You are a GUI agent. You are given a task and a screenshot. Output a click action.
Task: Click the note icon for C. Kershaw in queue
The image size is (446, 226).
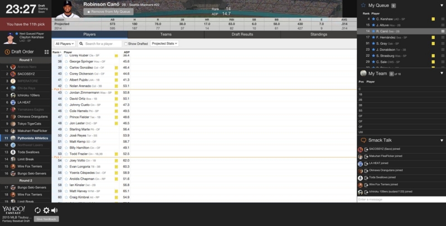coord(433,19)
